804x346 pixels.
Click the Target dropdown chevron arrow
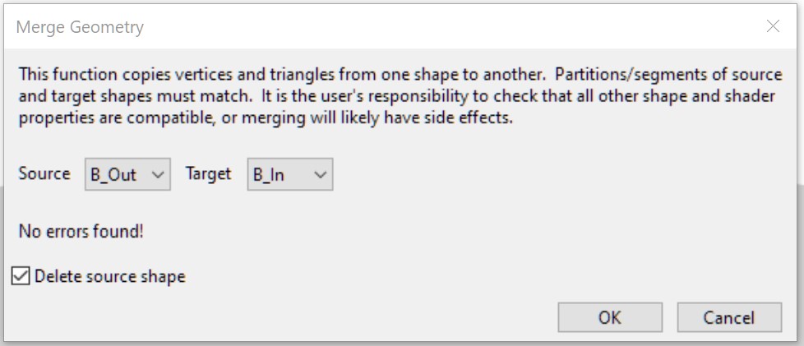tap(321, 175)
